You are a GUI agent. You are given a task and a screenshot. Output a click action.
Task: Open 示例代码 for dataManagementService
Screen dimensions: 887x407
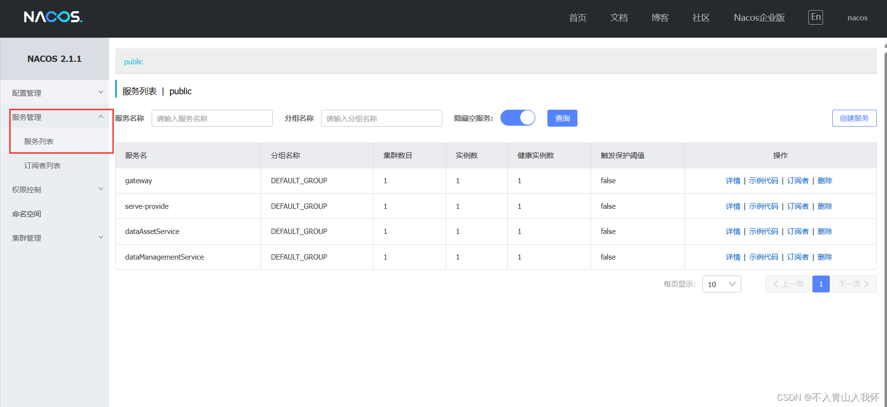(763, 257)
